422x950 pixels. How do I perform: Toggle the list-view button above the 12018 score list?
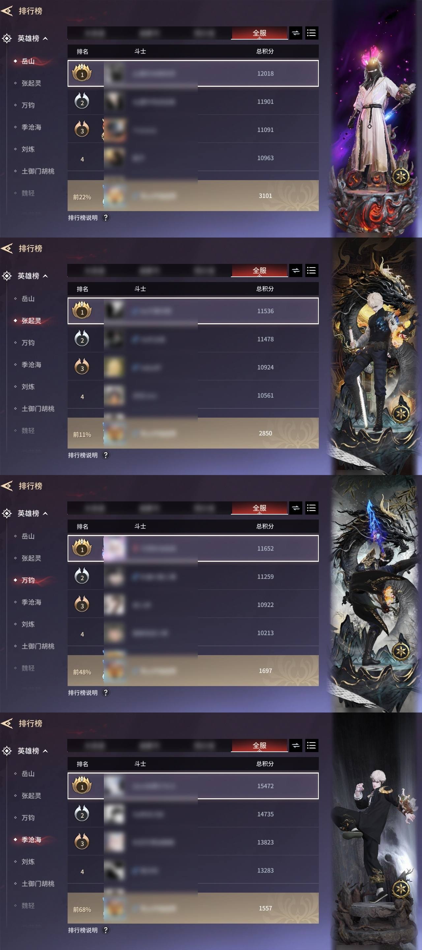[x=312, y=33]
